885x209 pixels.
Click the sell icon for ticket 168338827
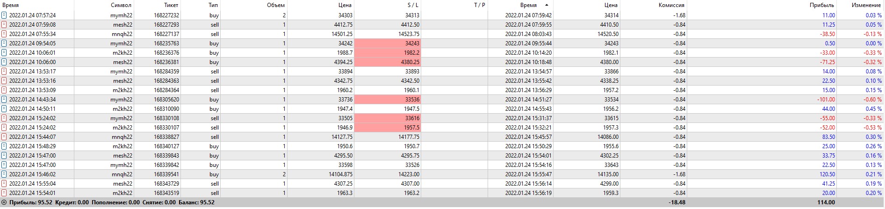[4, 137]
